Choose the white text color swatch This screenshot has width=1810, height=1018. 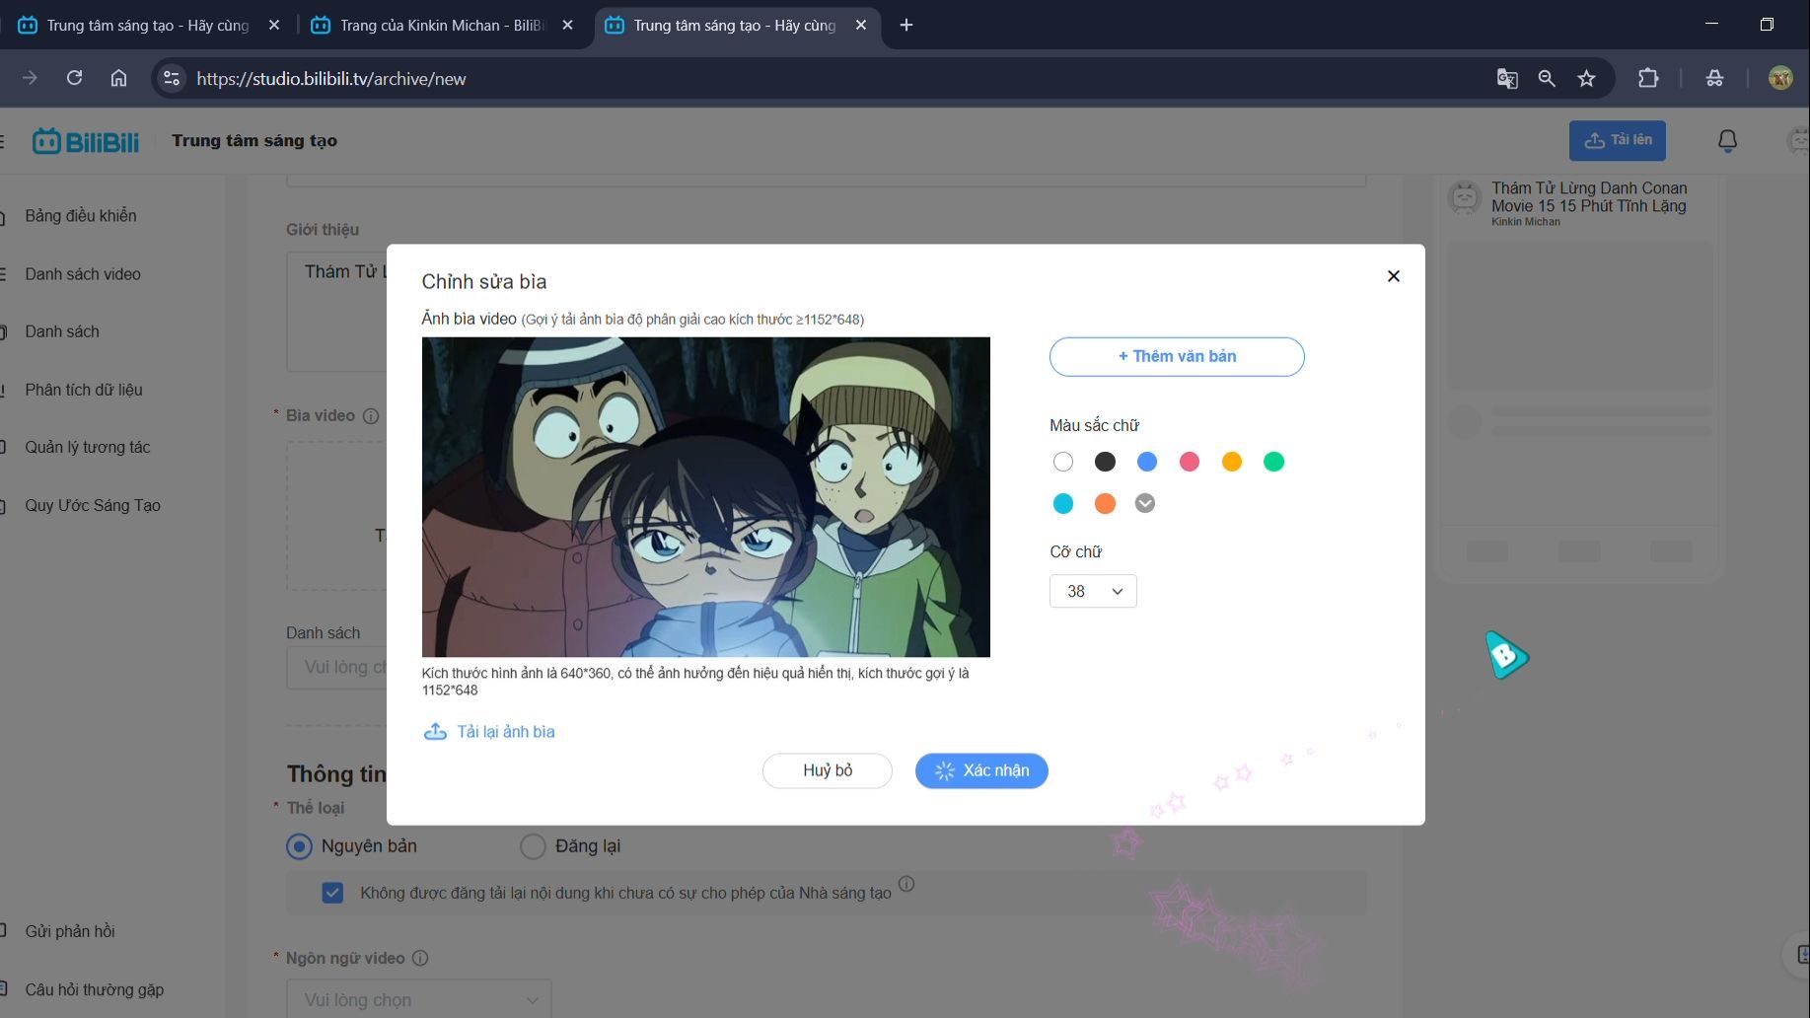point(1062,462)
